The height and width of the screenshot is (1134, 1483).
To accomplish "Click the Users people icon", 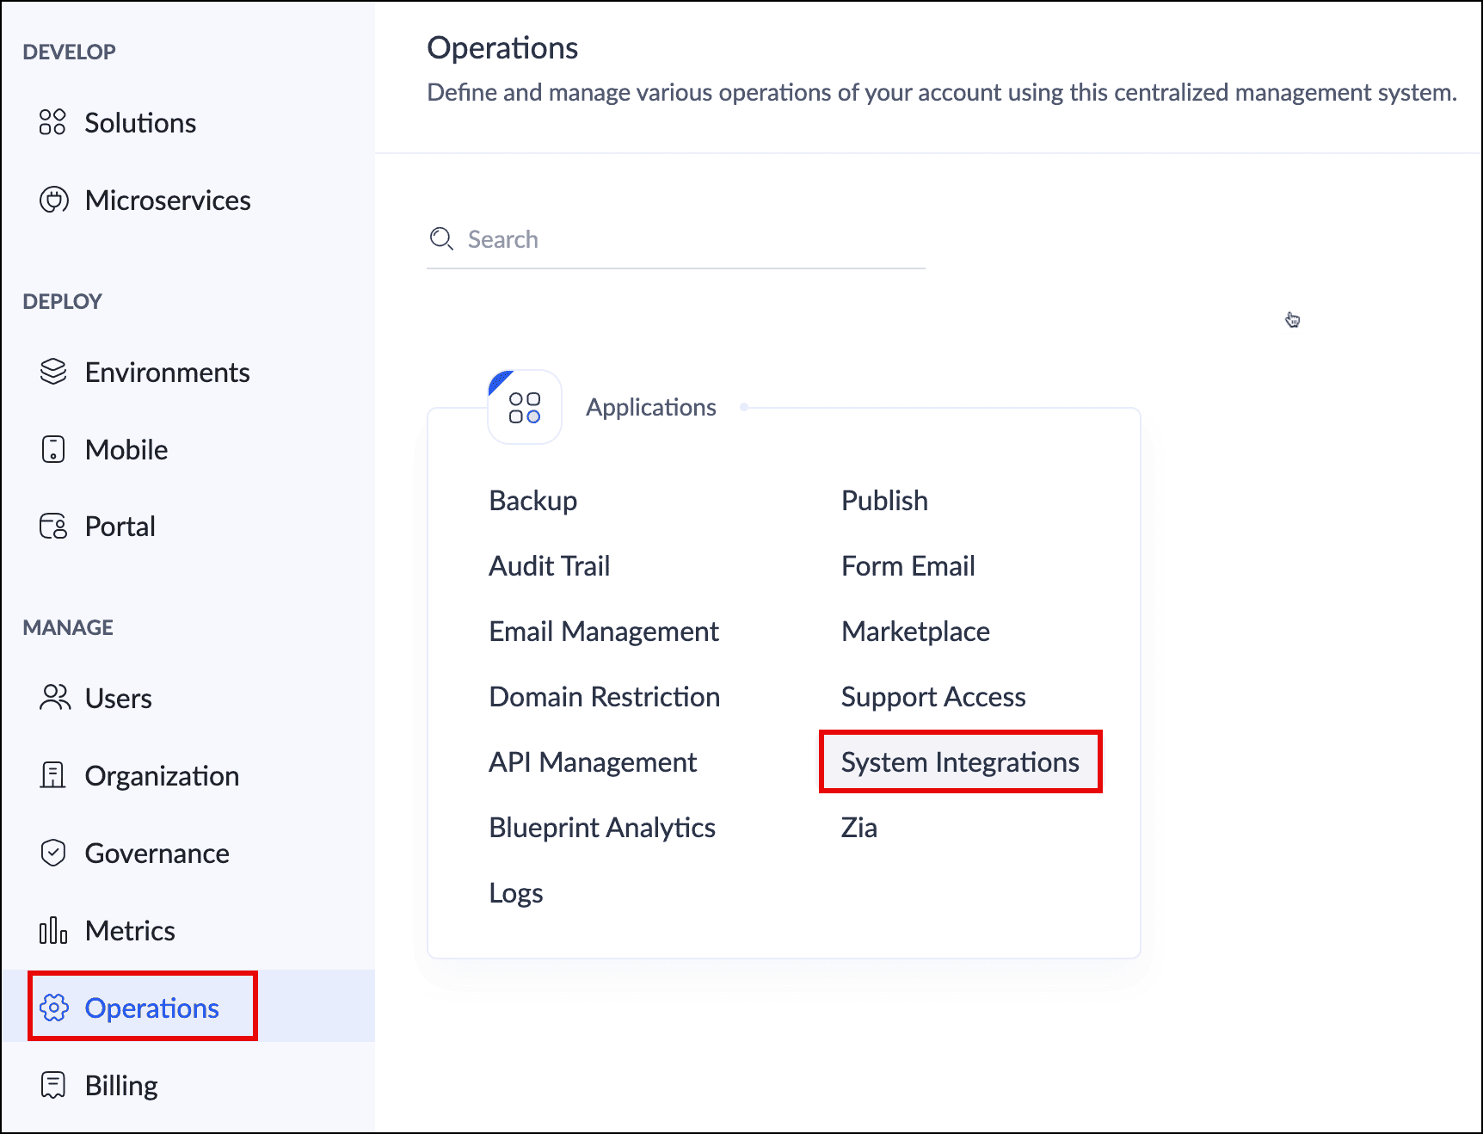I will pyautogui.click(x=54, y=698).
